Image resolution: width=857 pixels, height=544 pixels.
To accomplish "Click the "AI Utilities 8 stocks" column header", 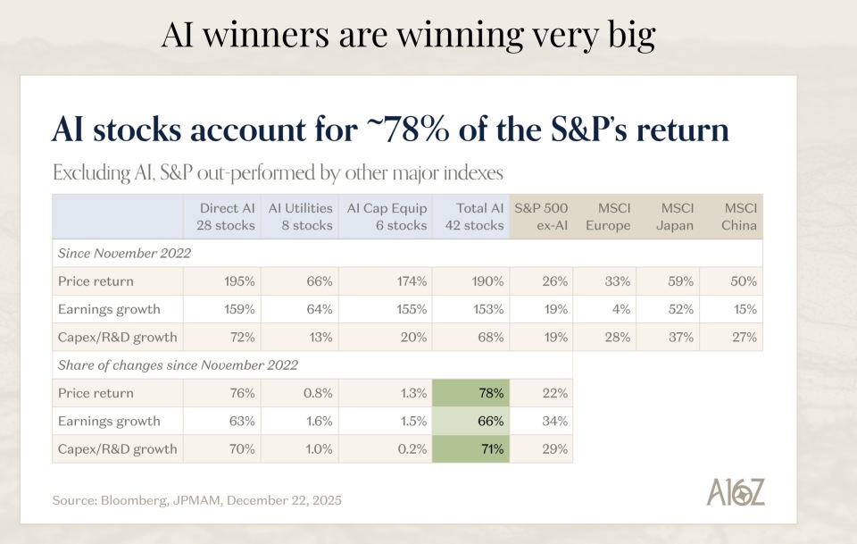I will pos(300,217).
